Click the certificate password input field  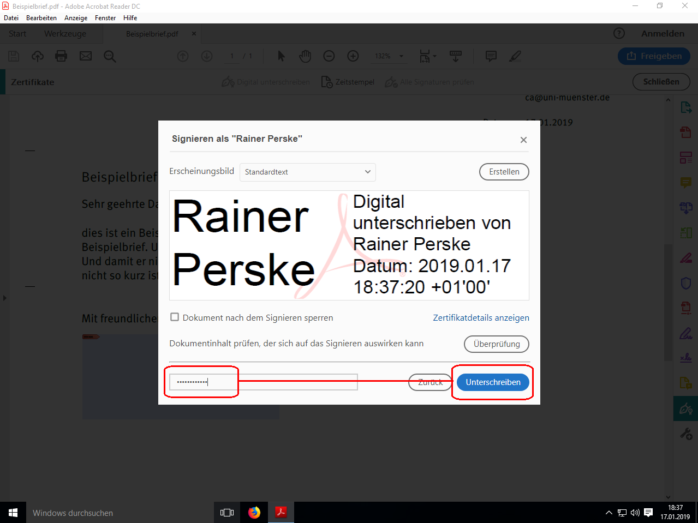tap(264, 382)
